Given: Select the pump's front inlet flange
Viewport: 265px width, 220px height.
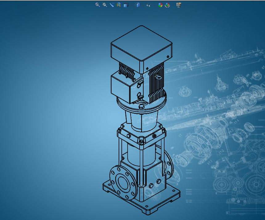Looking at the screenshot, I should 123,182.
